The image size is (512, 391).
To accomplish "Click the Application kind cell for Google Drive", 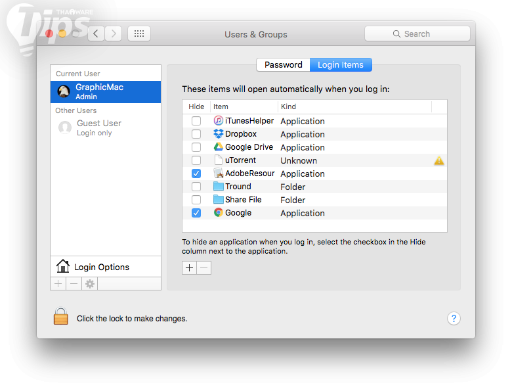I will point(303,147).
